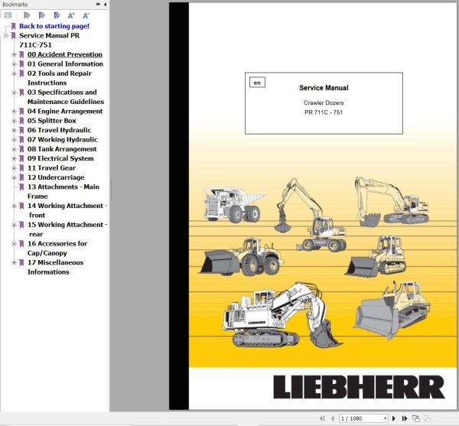This screenshot has width=459, height=426.
Task: Expand '06 Travel Hydraulic' bookmark
Action: (x=14, y=130)
